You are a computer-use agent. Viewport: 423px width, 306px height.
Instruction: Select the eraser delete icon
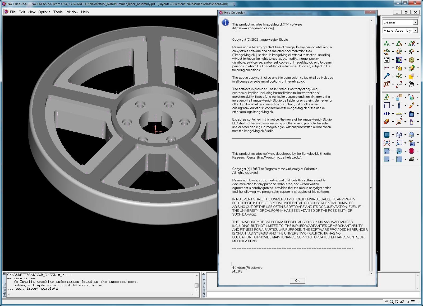[x=387, y=122]
